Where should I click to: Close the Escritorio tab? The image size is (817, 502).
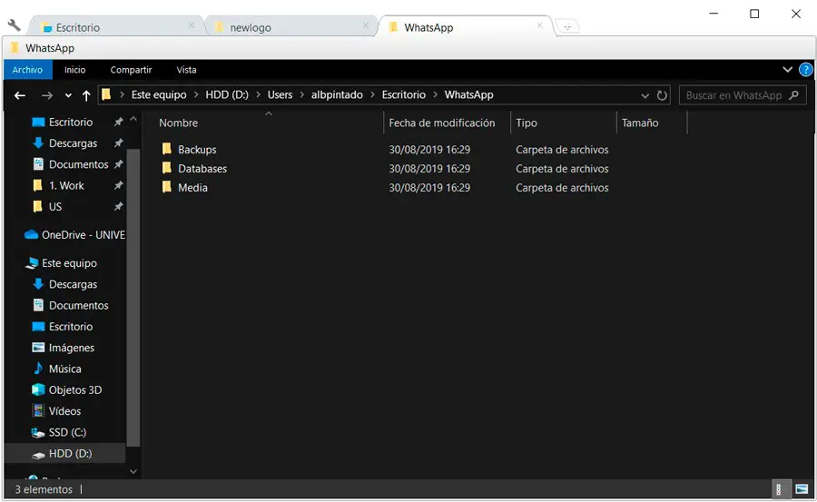point(192,25)
